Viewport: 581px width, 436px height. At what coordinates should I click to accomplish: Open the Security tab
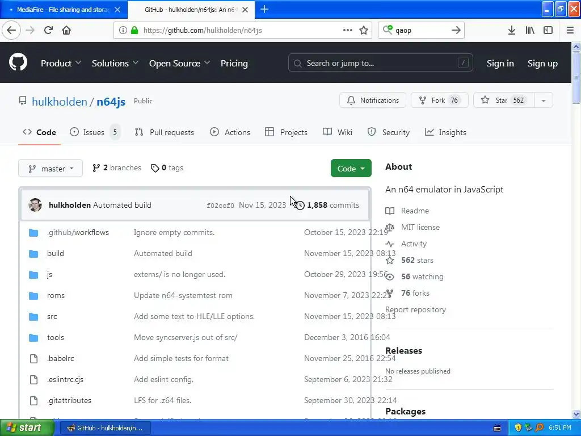point(388,132)
